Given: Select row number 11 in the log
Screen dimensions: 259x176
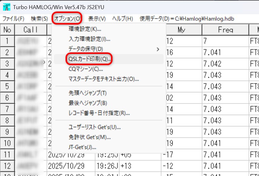Looking at the screenshot, I should [7, 155].
